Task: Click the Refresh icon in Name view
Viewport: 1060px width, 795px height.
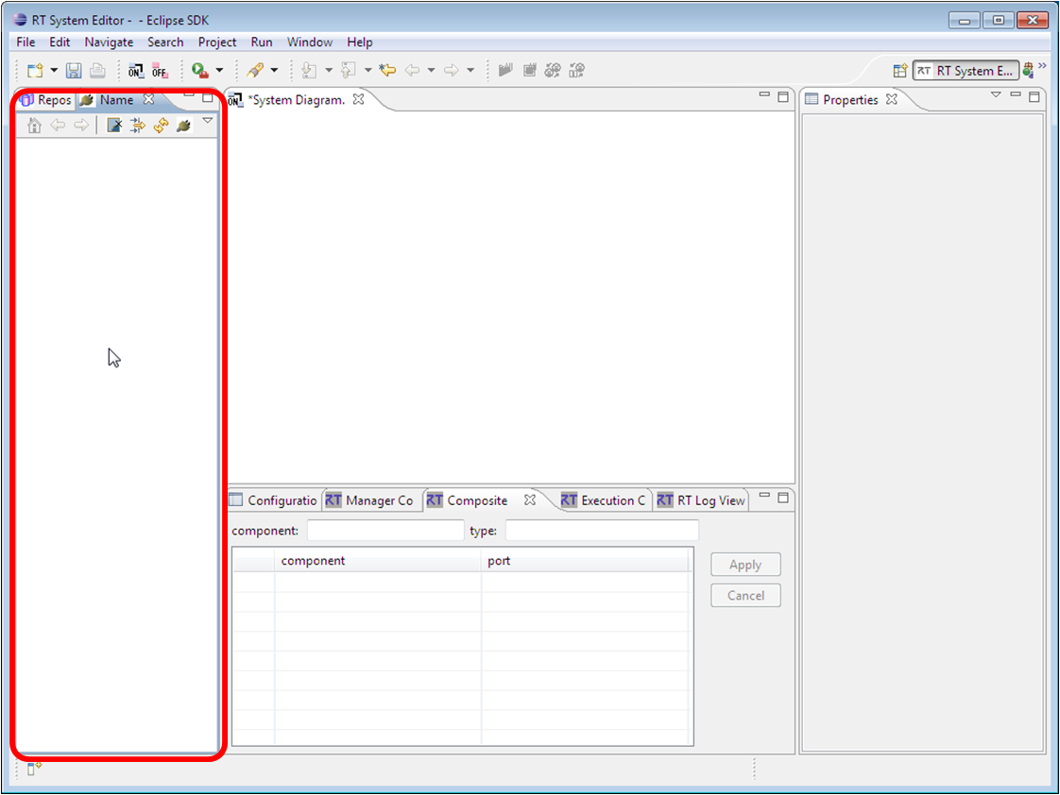Action: [x=161, y=125]
